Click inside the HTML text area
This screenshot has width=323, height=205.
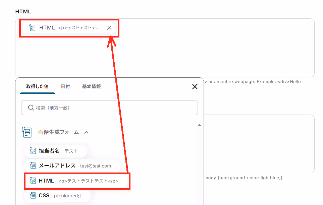tap(165, 48)
